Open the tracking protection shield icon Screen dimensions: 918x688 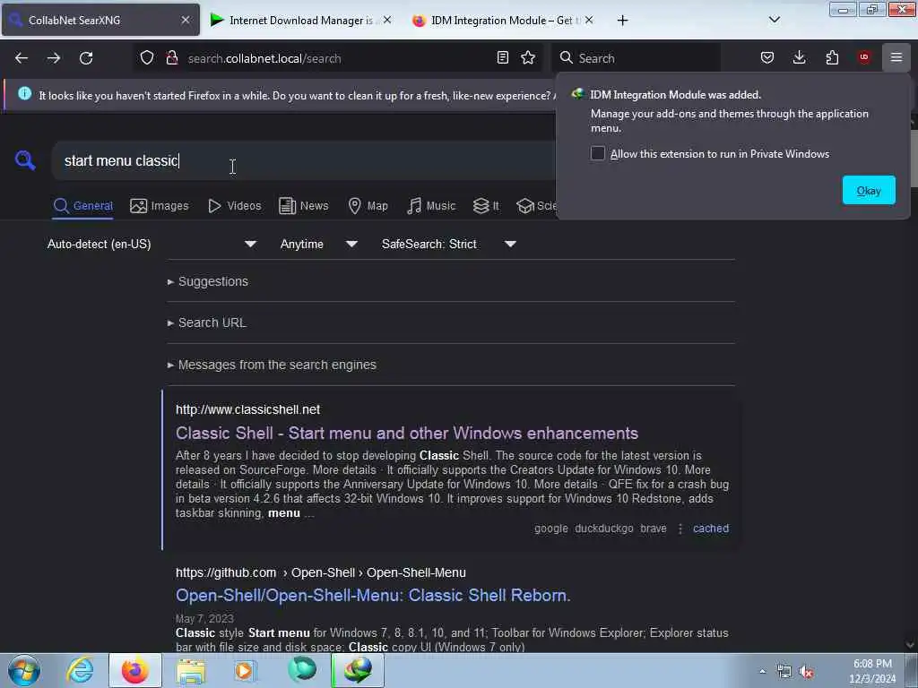(147, 58)
